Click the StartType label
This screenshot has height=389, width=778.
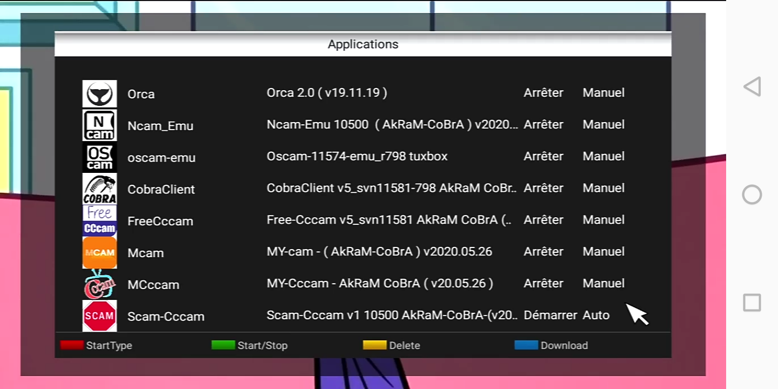pos(109,346)
